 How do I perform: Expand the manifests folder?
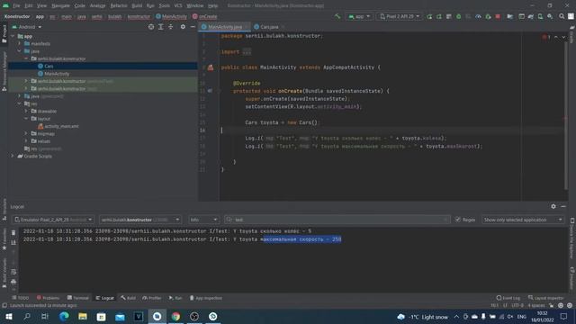coord(20,44)
